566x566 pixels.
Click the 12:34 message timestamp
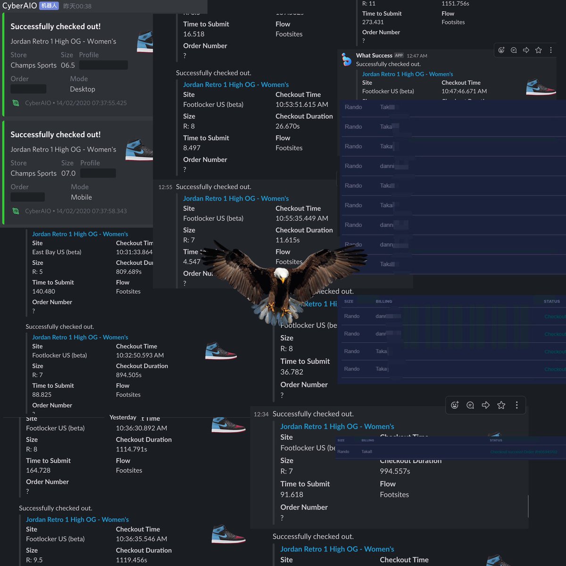(261, 414)
